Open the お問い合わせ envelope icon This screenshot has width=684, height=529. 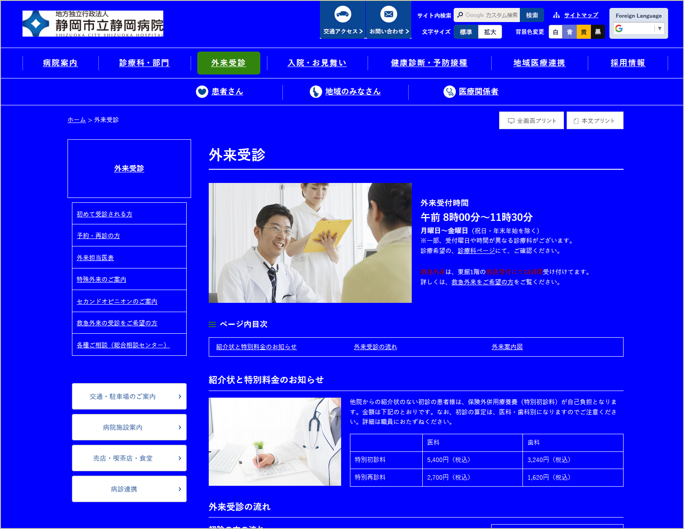389,14
